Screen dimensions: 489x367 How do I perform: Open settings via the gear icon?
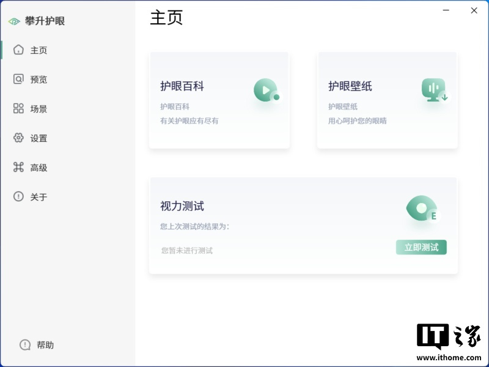coord(18,138)
